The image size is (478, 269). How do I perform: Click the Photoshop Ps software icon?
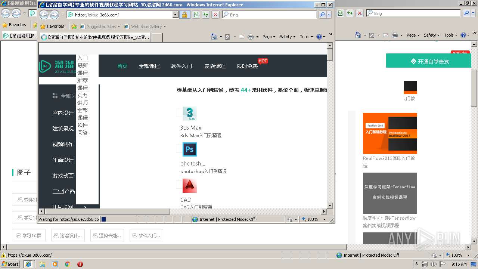190,149
